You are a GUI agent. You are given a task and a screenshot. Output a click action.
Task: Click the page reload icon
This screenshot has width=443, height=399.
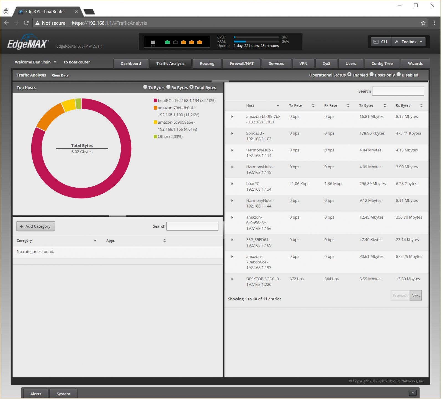26,23
